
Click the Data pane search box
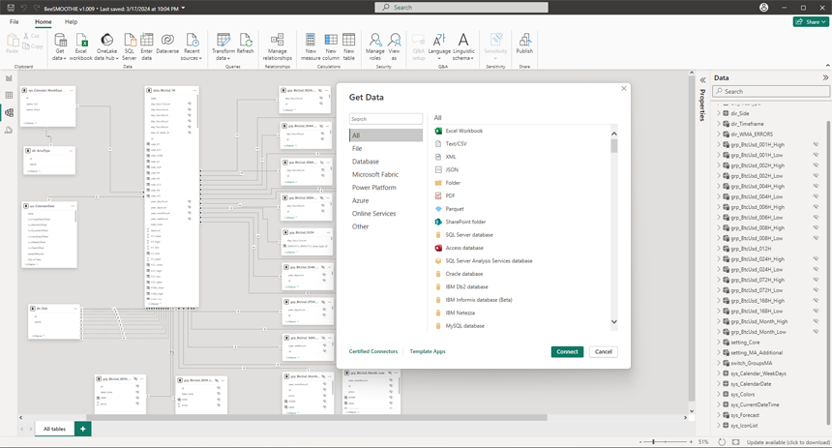pyautogui.click(x=771, y=91)
